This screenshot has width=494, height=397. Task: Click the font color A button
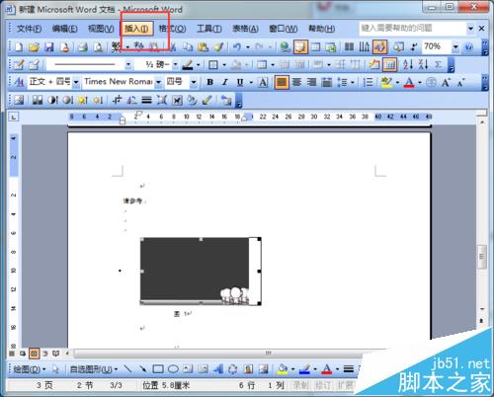[x=409, y=82]
